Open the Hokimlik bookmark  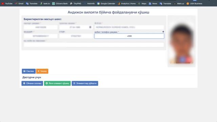[89, 4]
